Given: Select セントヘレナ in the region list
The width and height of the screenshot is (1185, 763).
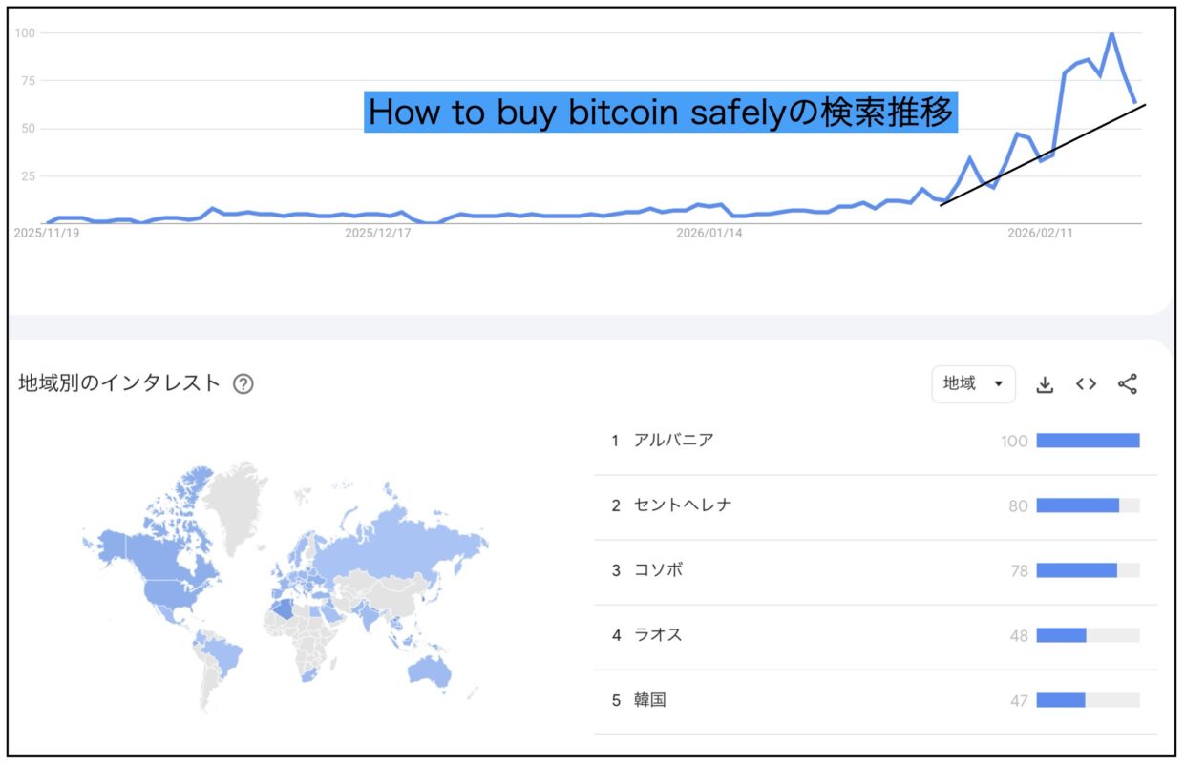Looking at the screenshot, I should 683,505.
